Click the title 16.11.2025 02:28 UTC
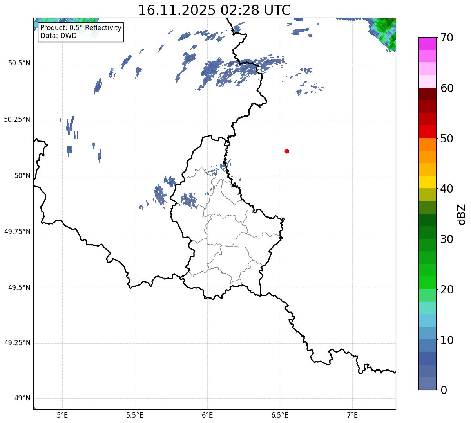Image resolution: width=471 pixels, height=423 pixels. click(x=214, y=10)
